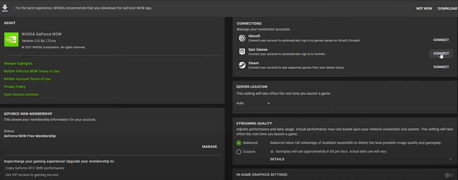The width and height of the screenshot is (458, 180).
Task: Click the Steam logo icon
Action: (x=242, y=65)
